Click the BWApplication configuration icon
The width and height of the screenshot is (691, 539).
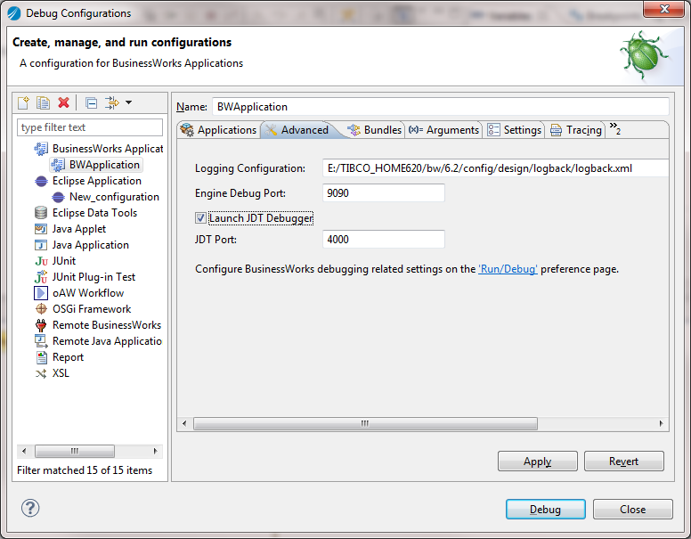click(58, 165)
